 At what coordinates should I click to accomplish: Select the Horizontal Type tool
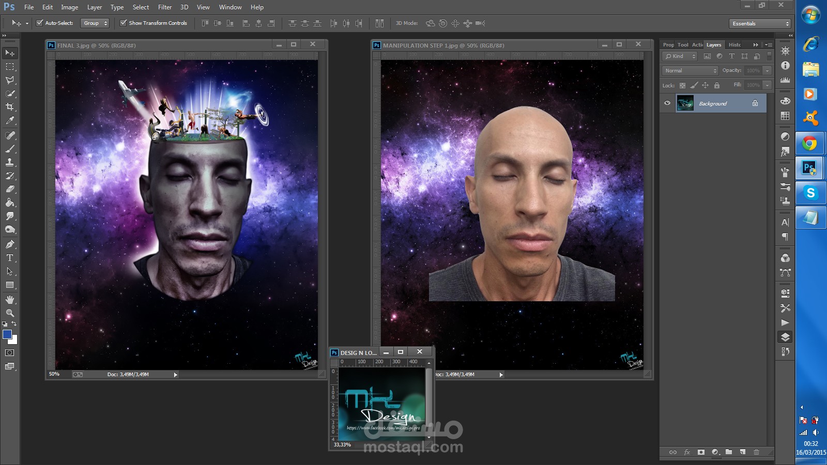click(x=10, y=257)
